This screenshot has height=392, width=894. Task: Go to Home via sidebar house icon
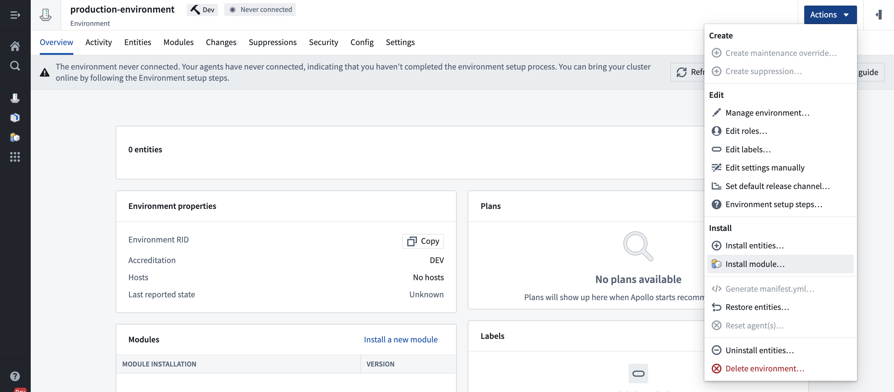coord(15,46)
